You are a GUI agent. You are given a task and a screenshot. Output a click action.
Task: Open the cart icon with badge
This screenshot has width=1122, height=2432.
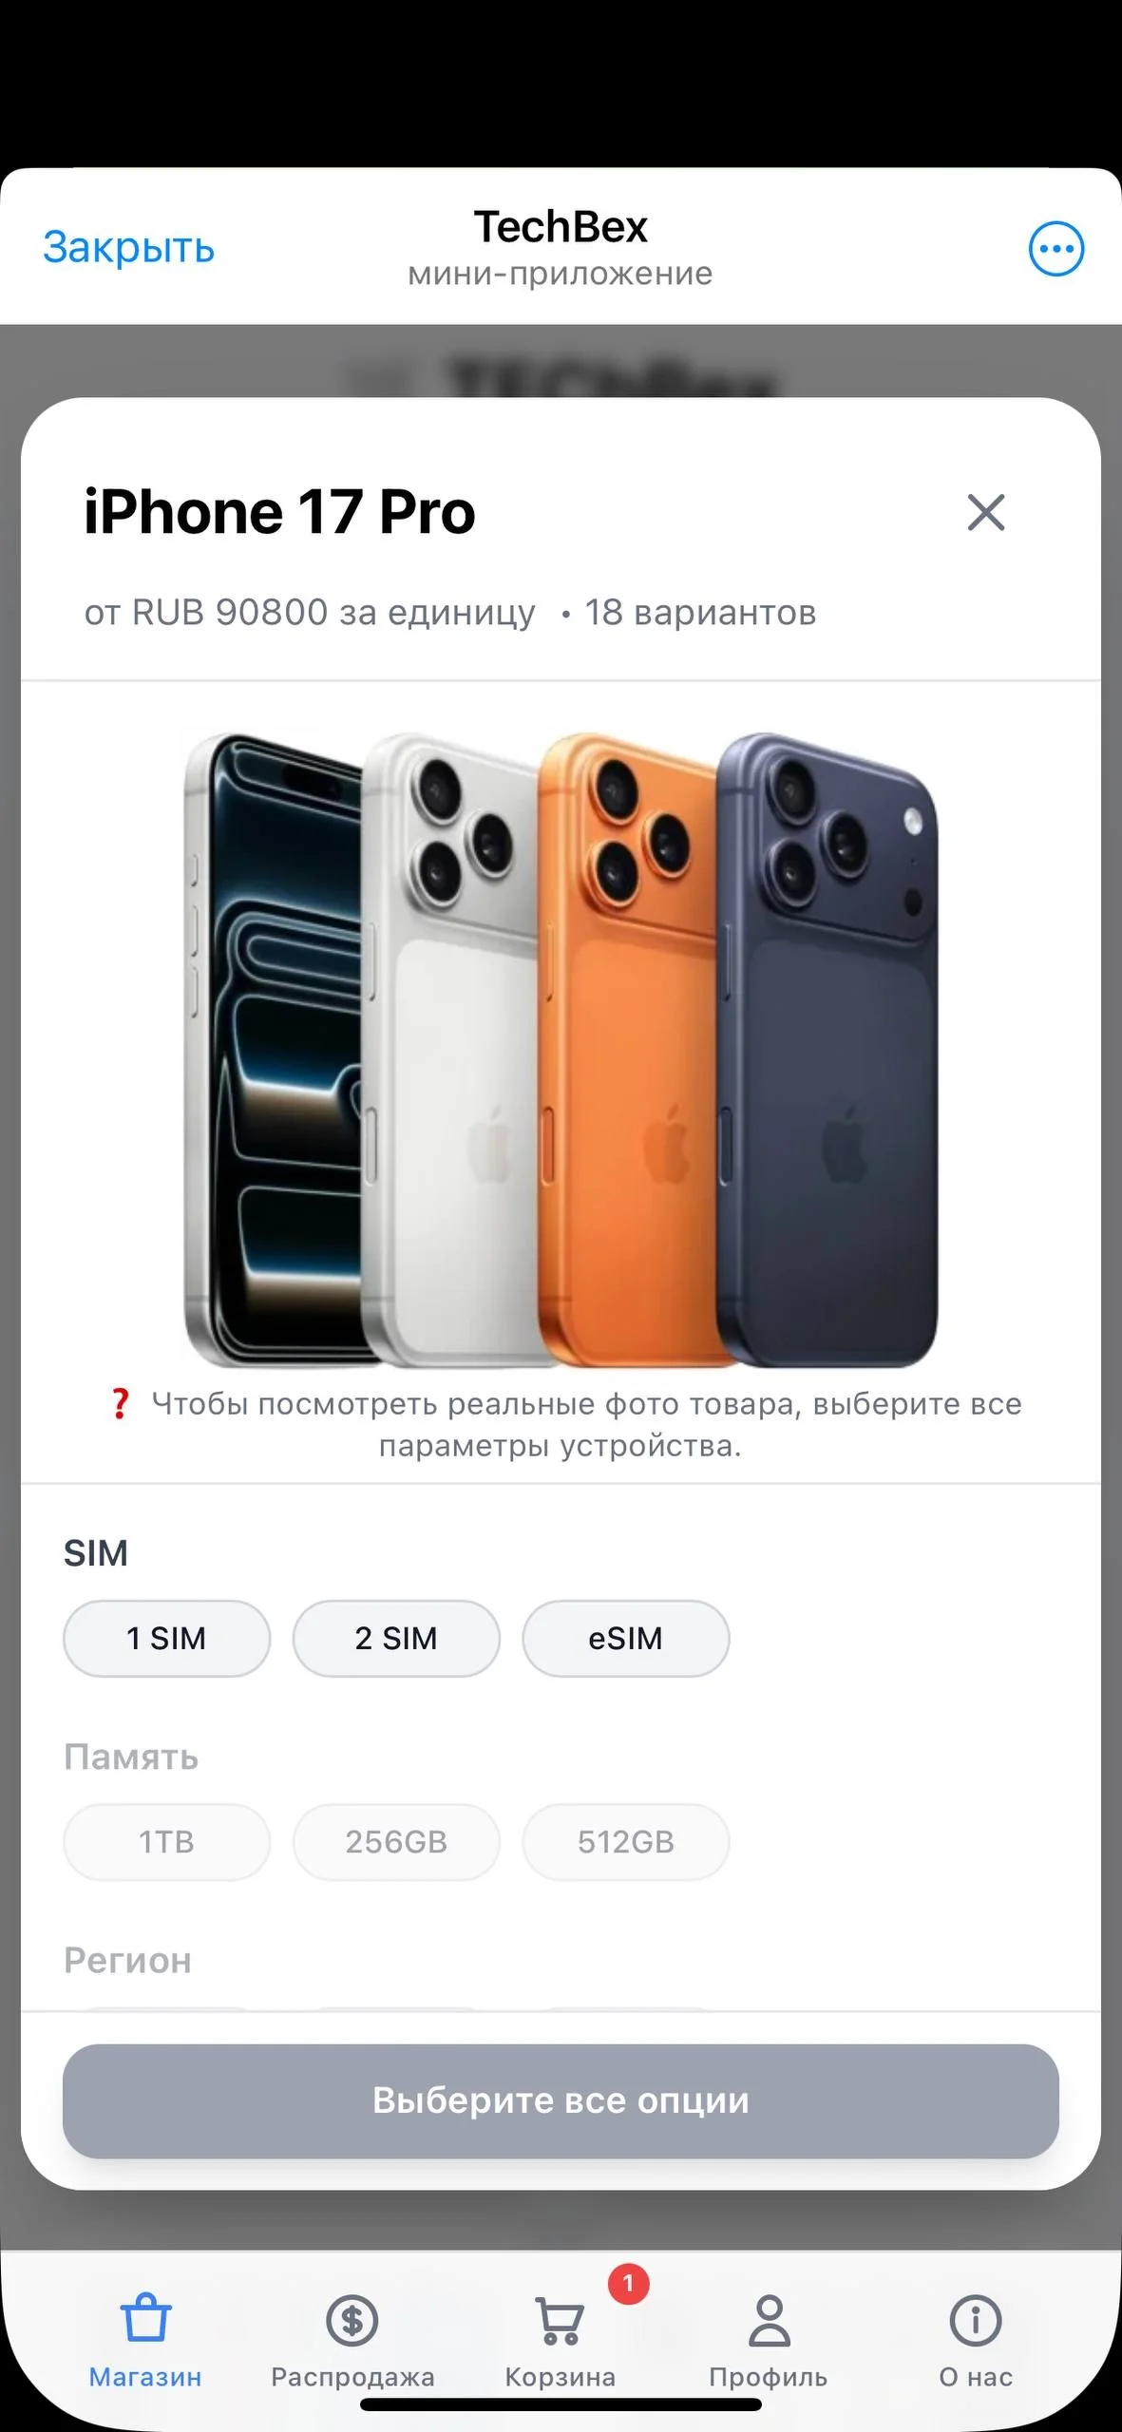coord(561,2320)
